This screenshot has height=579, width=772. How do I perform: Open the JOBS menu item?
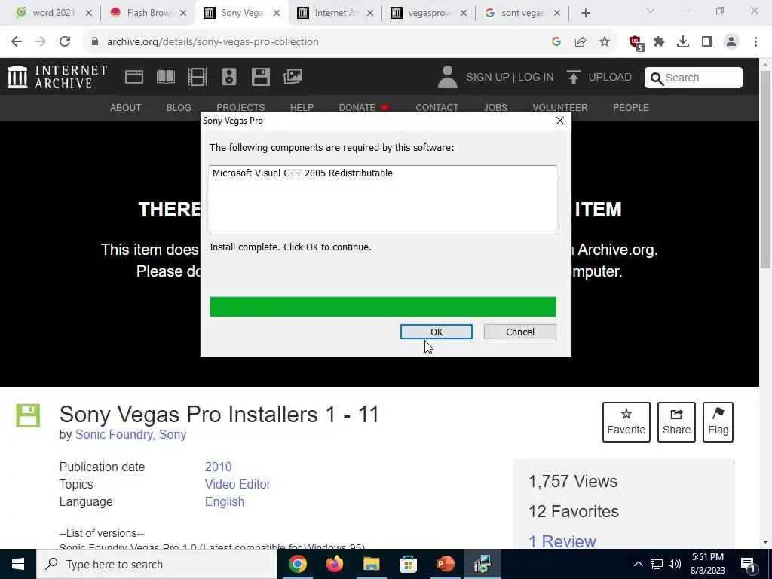pyautogui.click(x=495, y=107)
